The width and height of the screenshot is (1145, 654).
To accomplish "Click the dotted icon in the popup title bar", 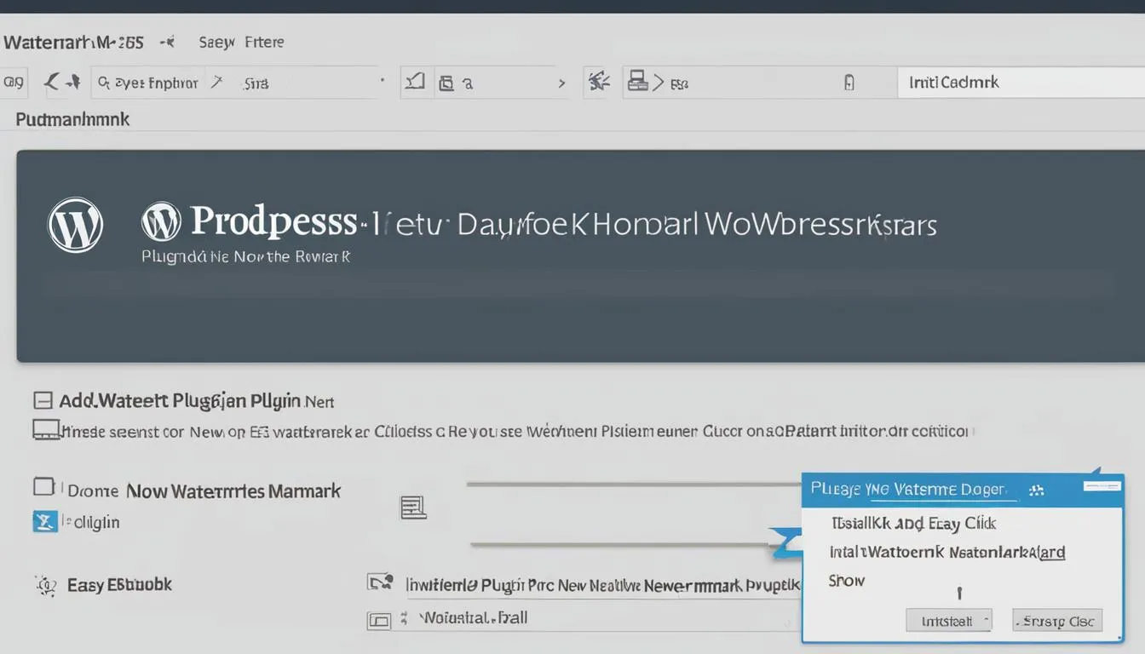I will (1037, 490).
